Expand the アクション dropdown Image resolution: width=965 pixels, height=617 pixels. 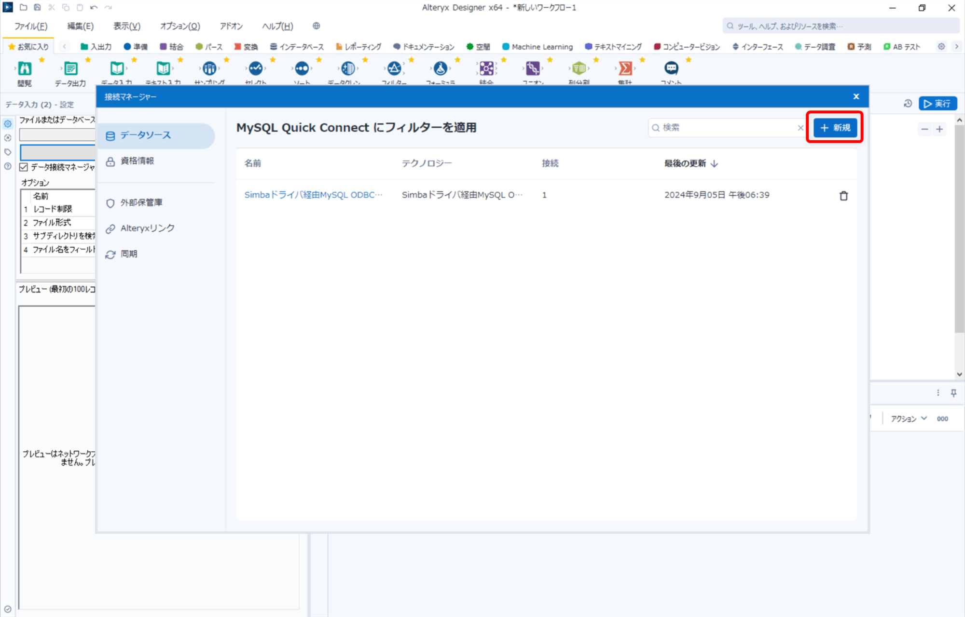pos(909,419)
